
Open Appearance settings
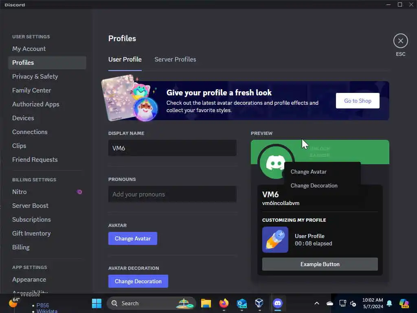[x=47, y=280]
